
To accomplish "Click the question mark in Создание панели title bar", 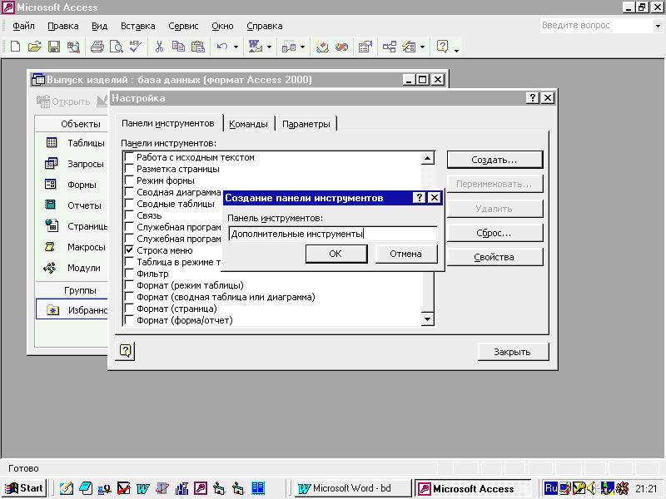I will point(420,198).
